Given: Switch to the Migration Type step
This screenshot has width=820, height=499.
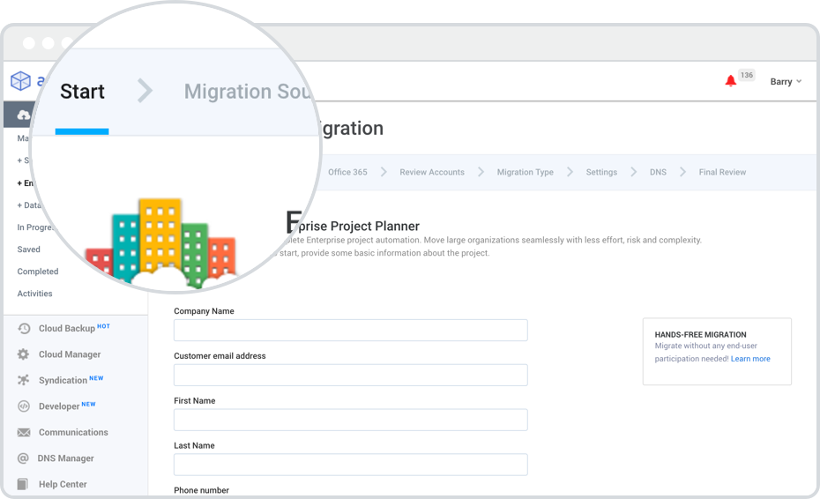Looking at the screenshot, I should 525,173.
